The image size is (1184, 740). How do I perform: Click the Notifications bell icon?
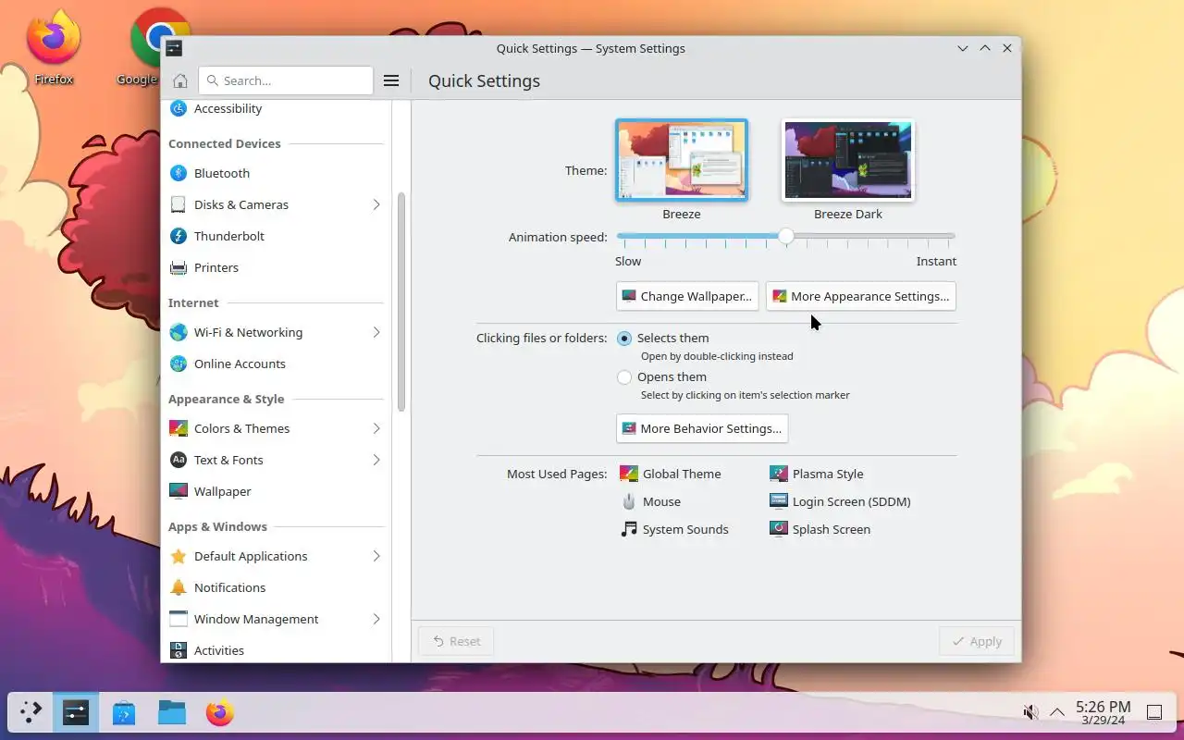coord(179,587)
